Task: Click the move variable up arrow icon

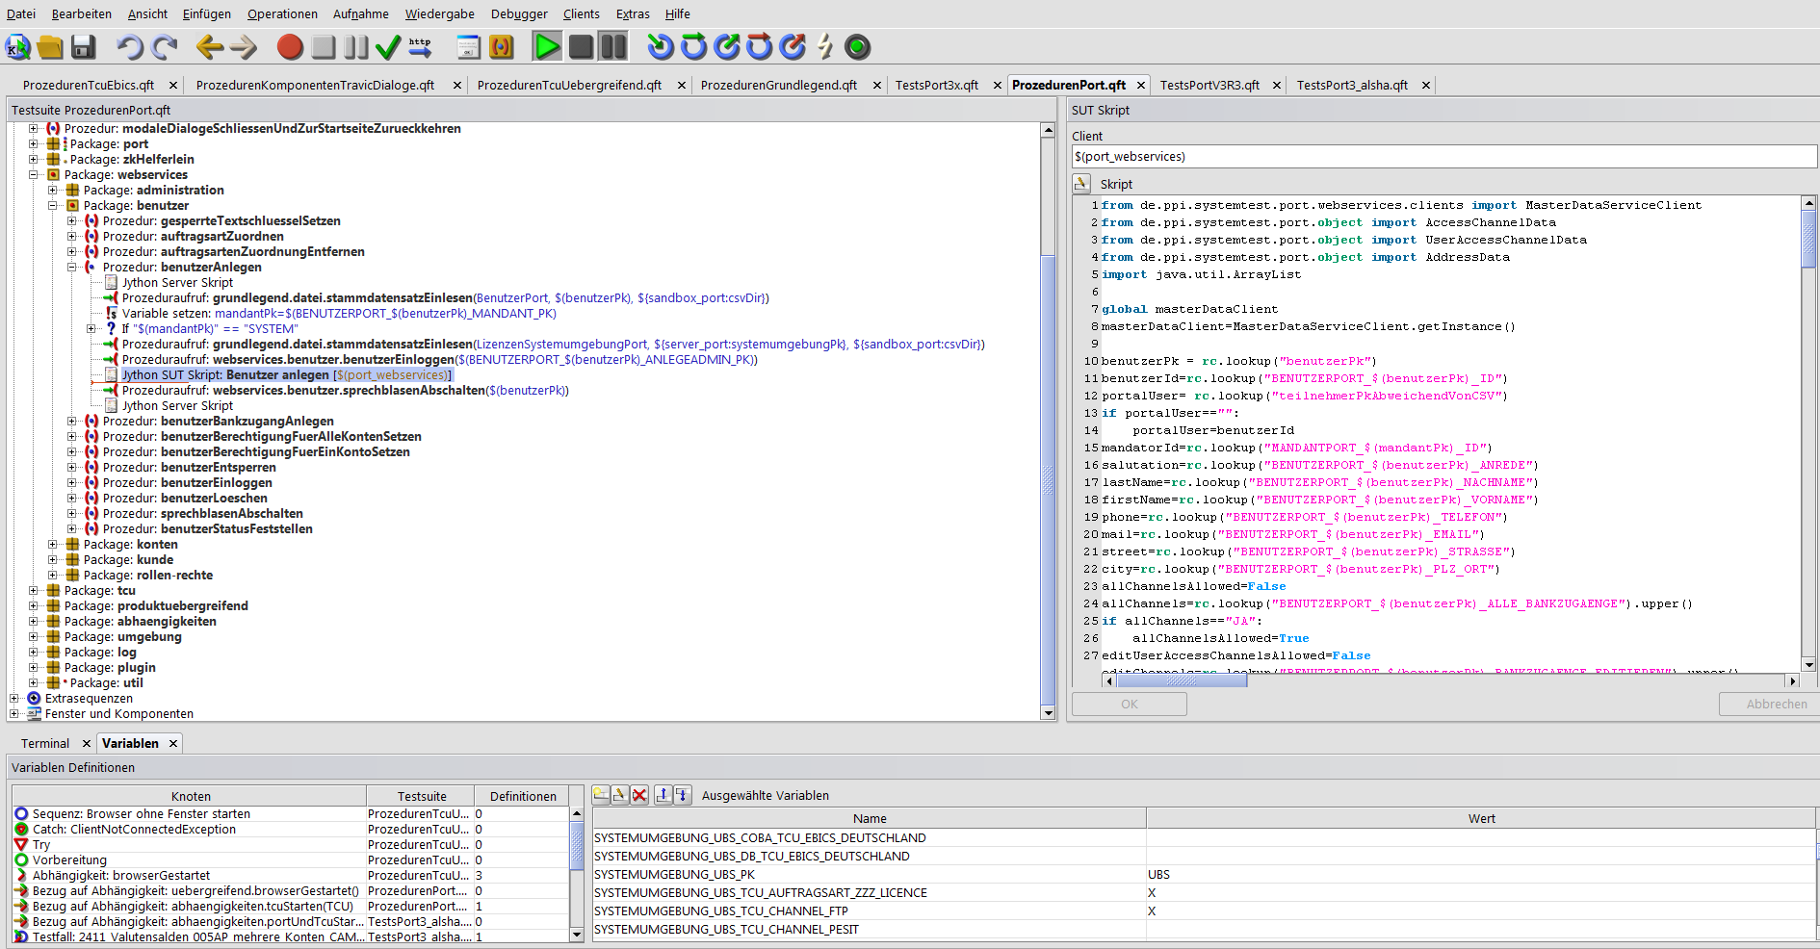Action: pos(663,795)
